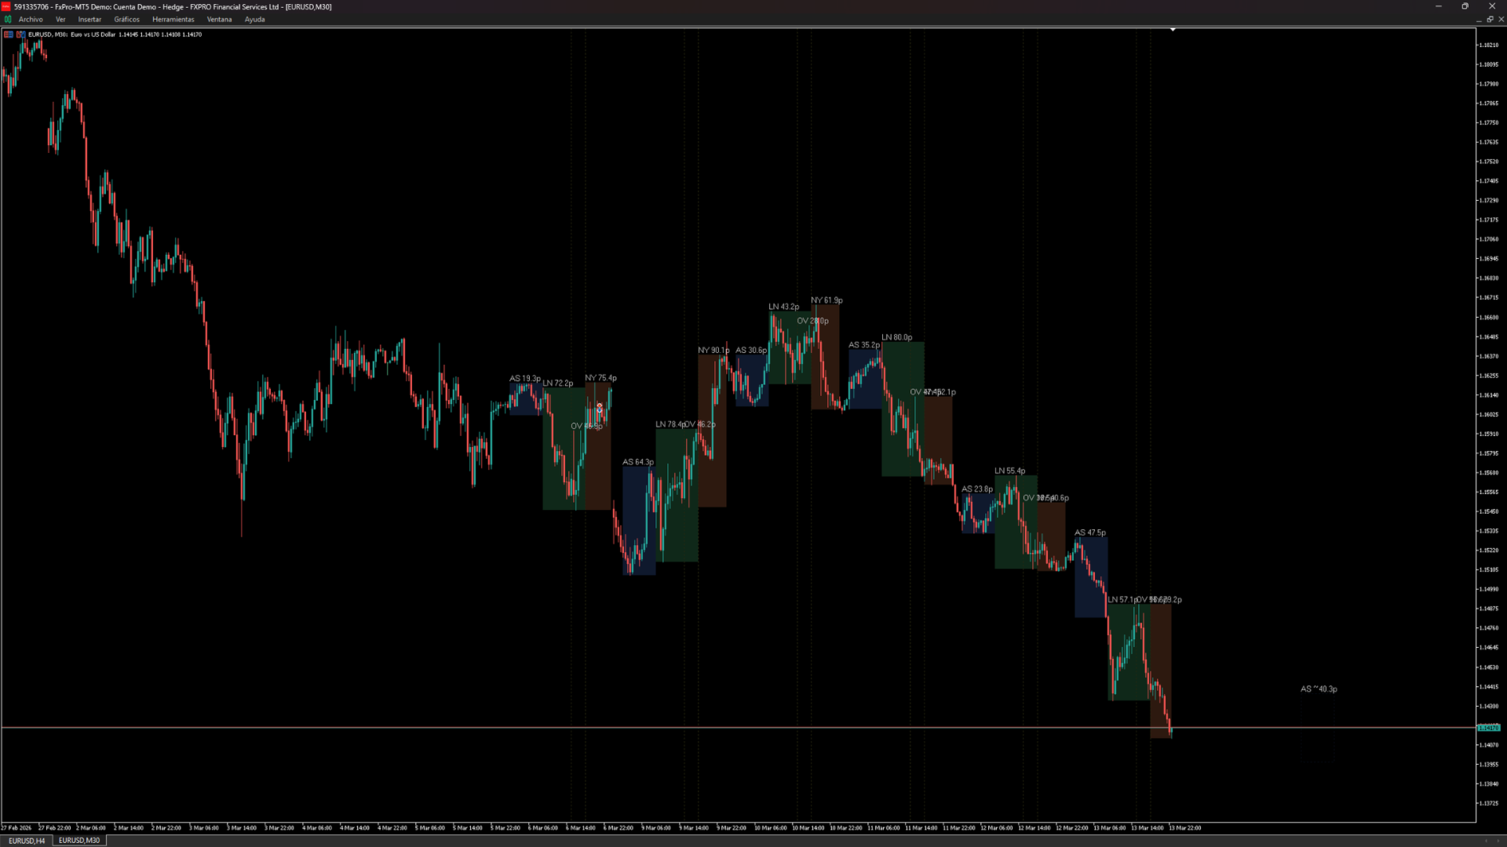Screen dimensions: 1507x847
Task: Open the Insertar menu
Action: pos(89,20)
